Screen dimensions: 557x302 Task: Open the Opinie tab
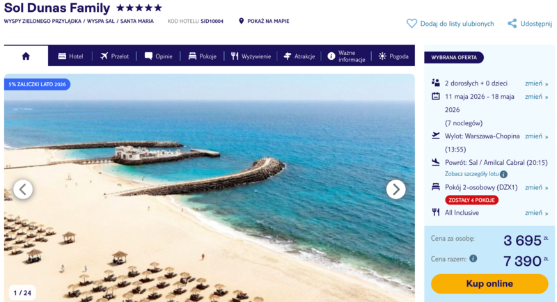pyautogui.click(x=159, y=56)
